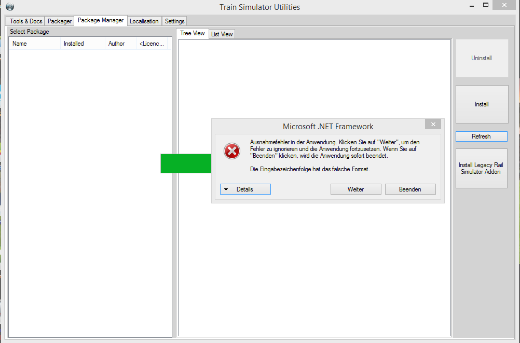Sort packages by Installed column
The width and height of the screenshot is (520, 343).
(x=83, y=44)
